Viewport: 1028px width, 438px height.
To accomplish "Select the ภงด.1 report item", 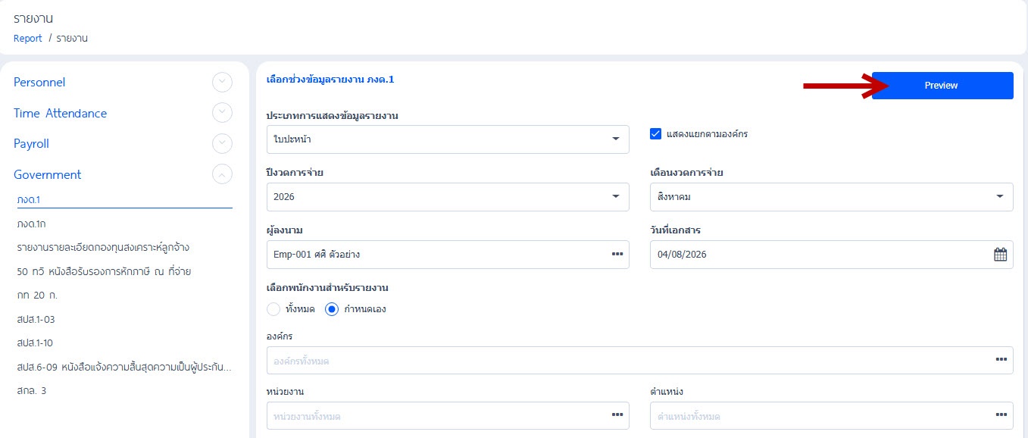I will point(124,200).
